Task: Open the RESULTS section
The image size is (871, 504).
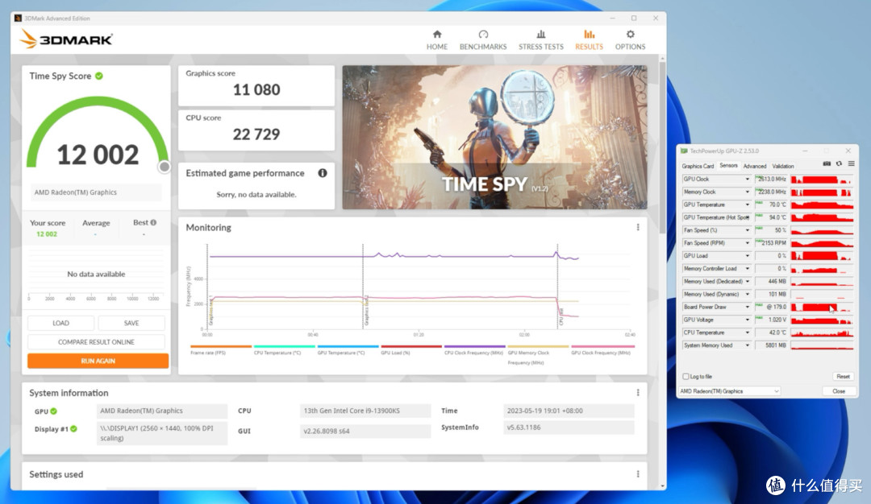Action: [589, 40]
